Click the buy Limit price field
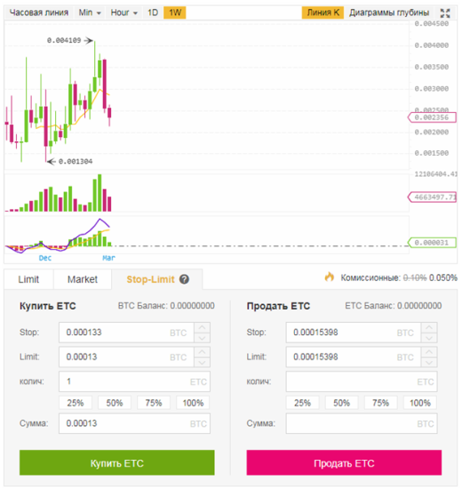462x490 pixels. coord(126,357)
